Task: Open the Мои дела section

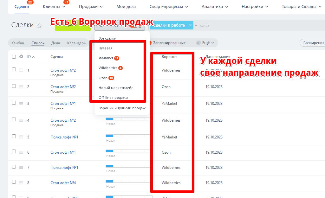Action: (x=126, y=7)
